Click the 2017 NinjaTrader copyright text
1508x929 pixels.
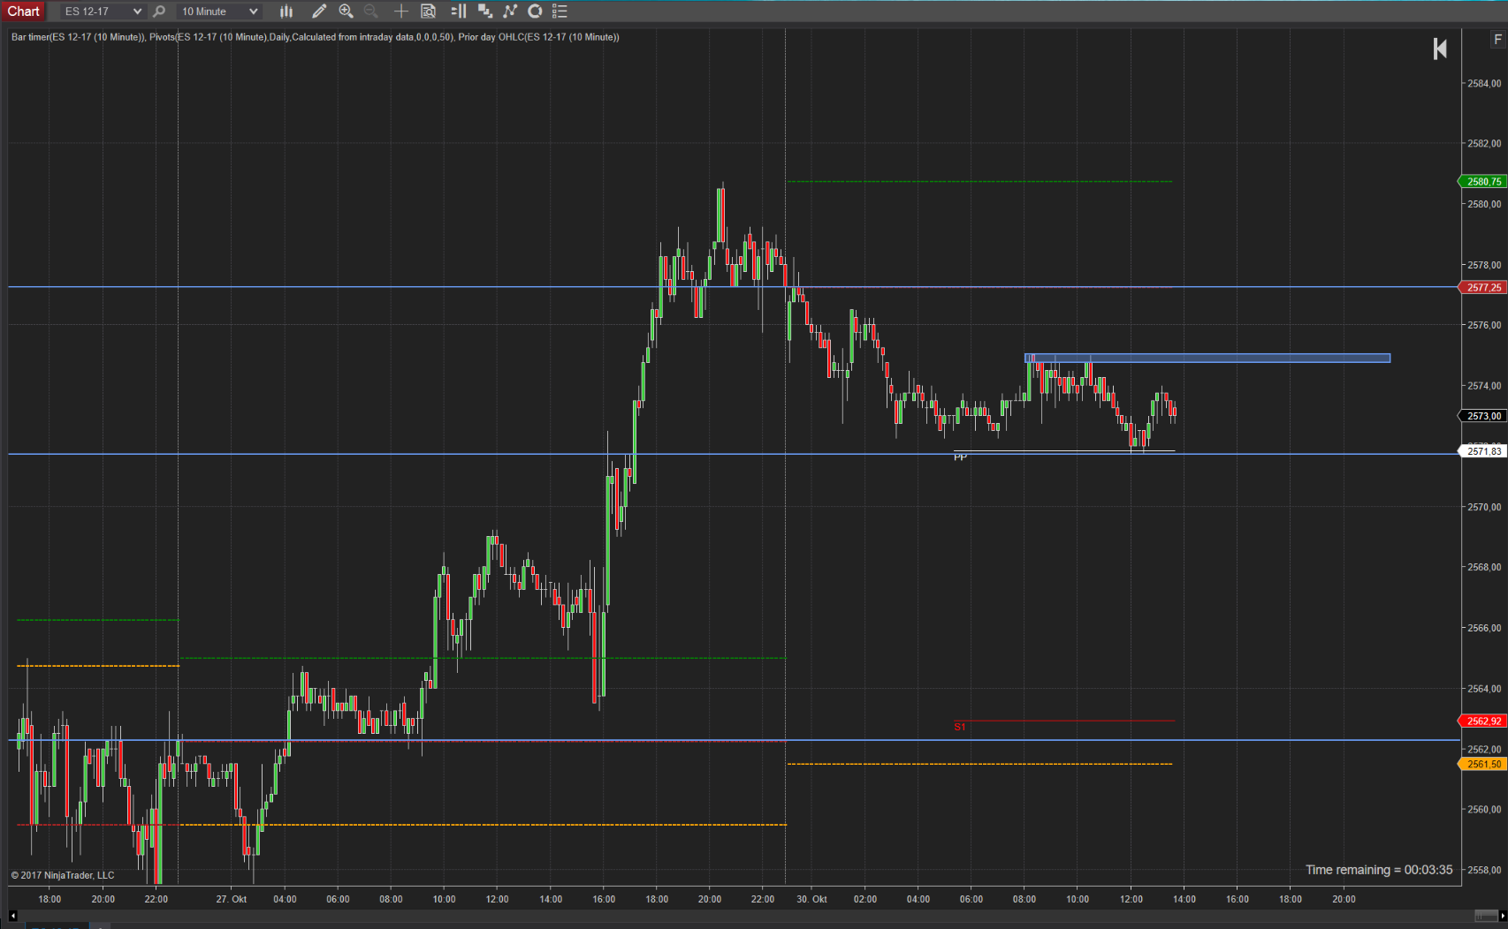tap(63, 875)
